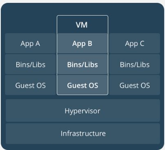Select the App A block
This screenshot has height=150, width=165.
pos(31,43)
